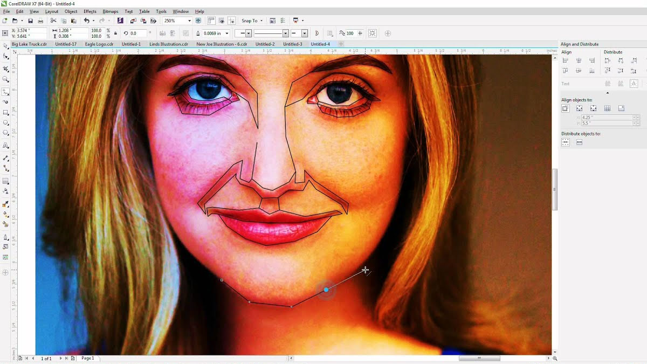Switch to the Eagle Logo.cdr tab
The image size is (647, 364).
(99, 44)
